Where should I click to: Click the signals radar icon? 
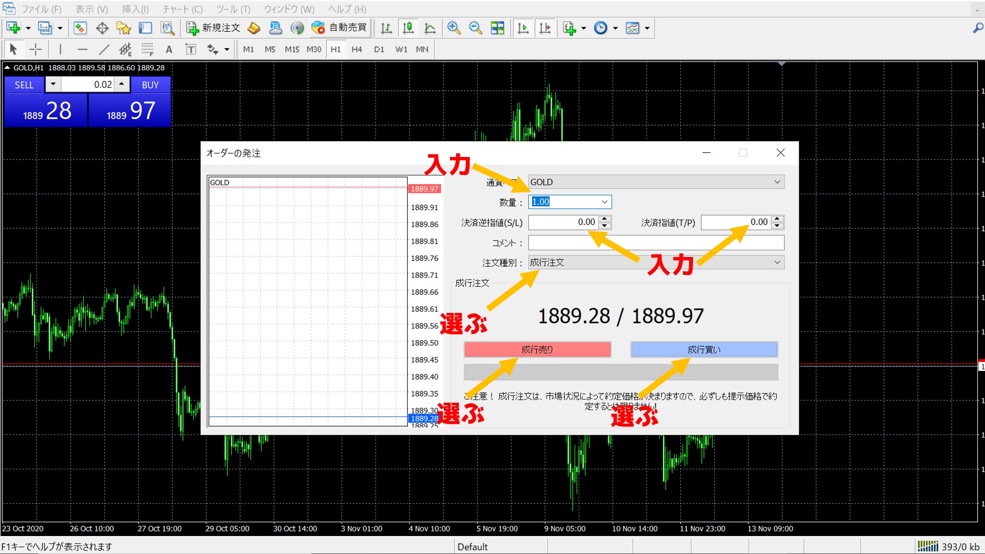[297, 28]
